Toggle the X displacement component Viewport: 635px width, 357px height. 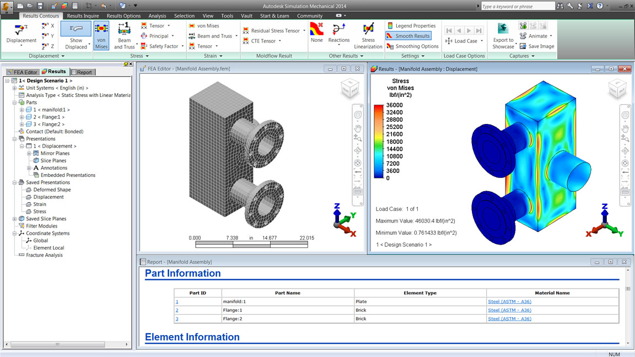pyautogui.click(x=48, y=26)
